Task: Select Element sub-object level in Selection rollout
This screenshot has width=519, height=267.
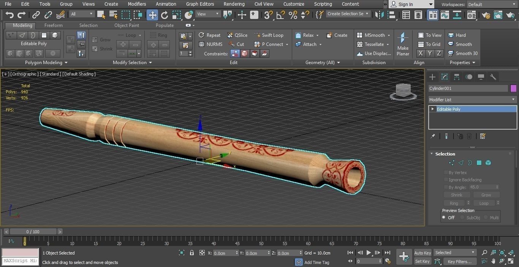Action: click(488, 163)
